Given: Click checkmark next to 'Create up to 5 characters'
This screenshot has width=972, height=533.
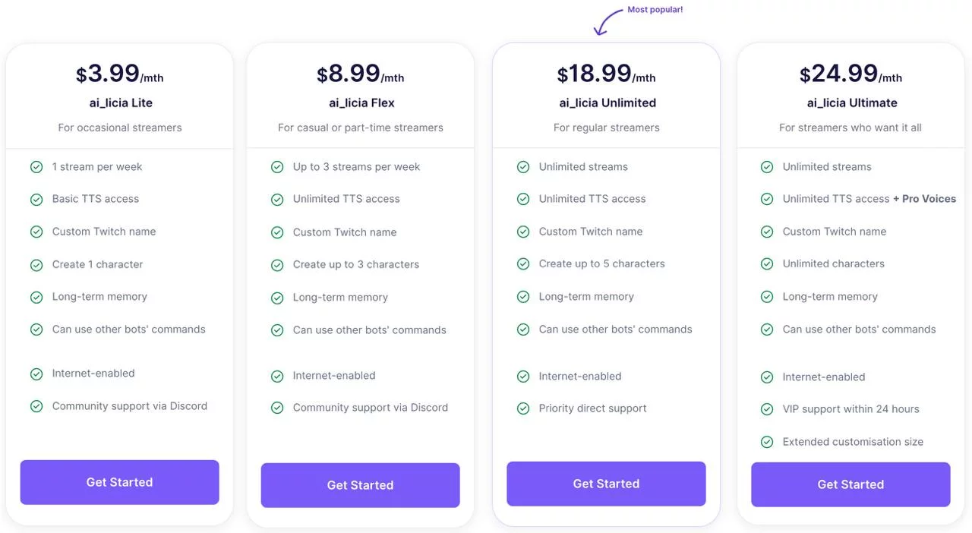Looking at the screenshot, I should click(523, 264).
